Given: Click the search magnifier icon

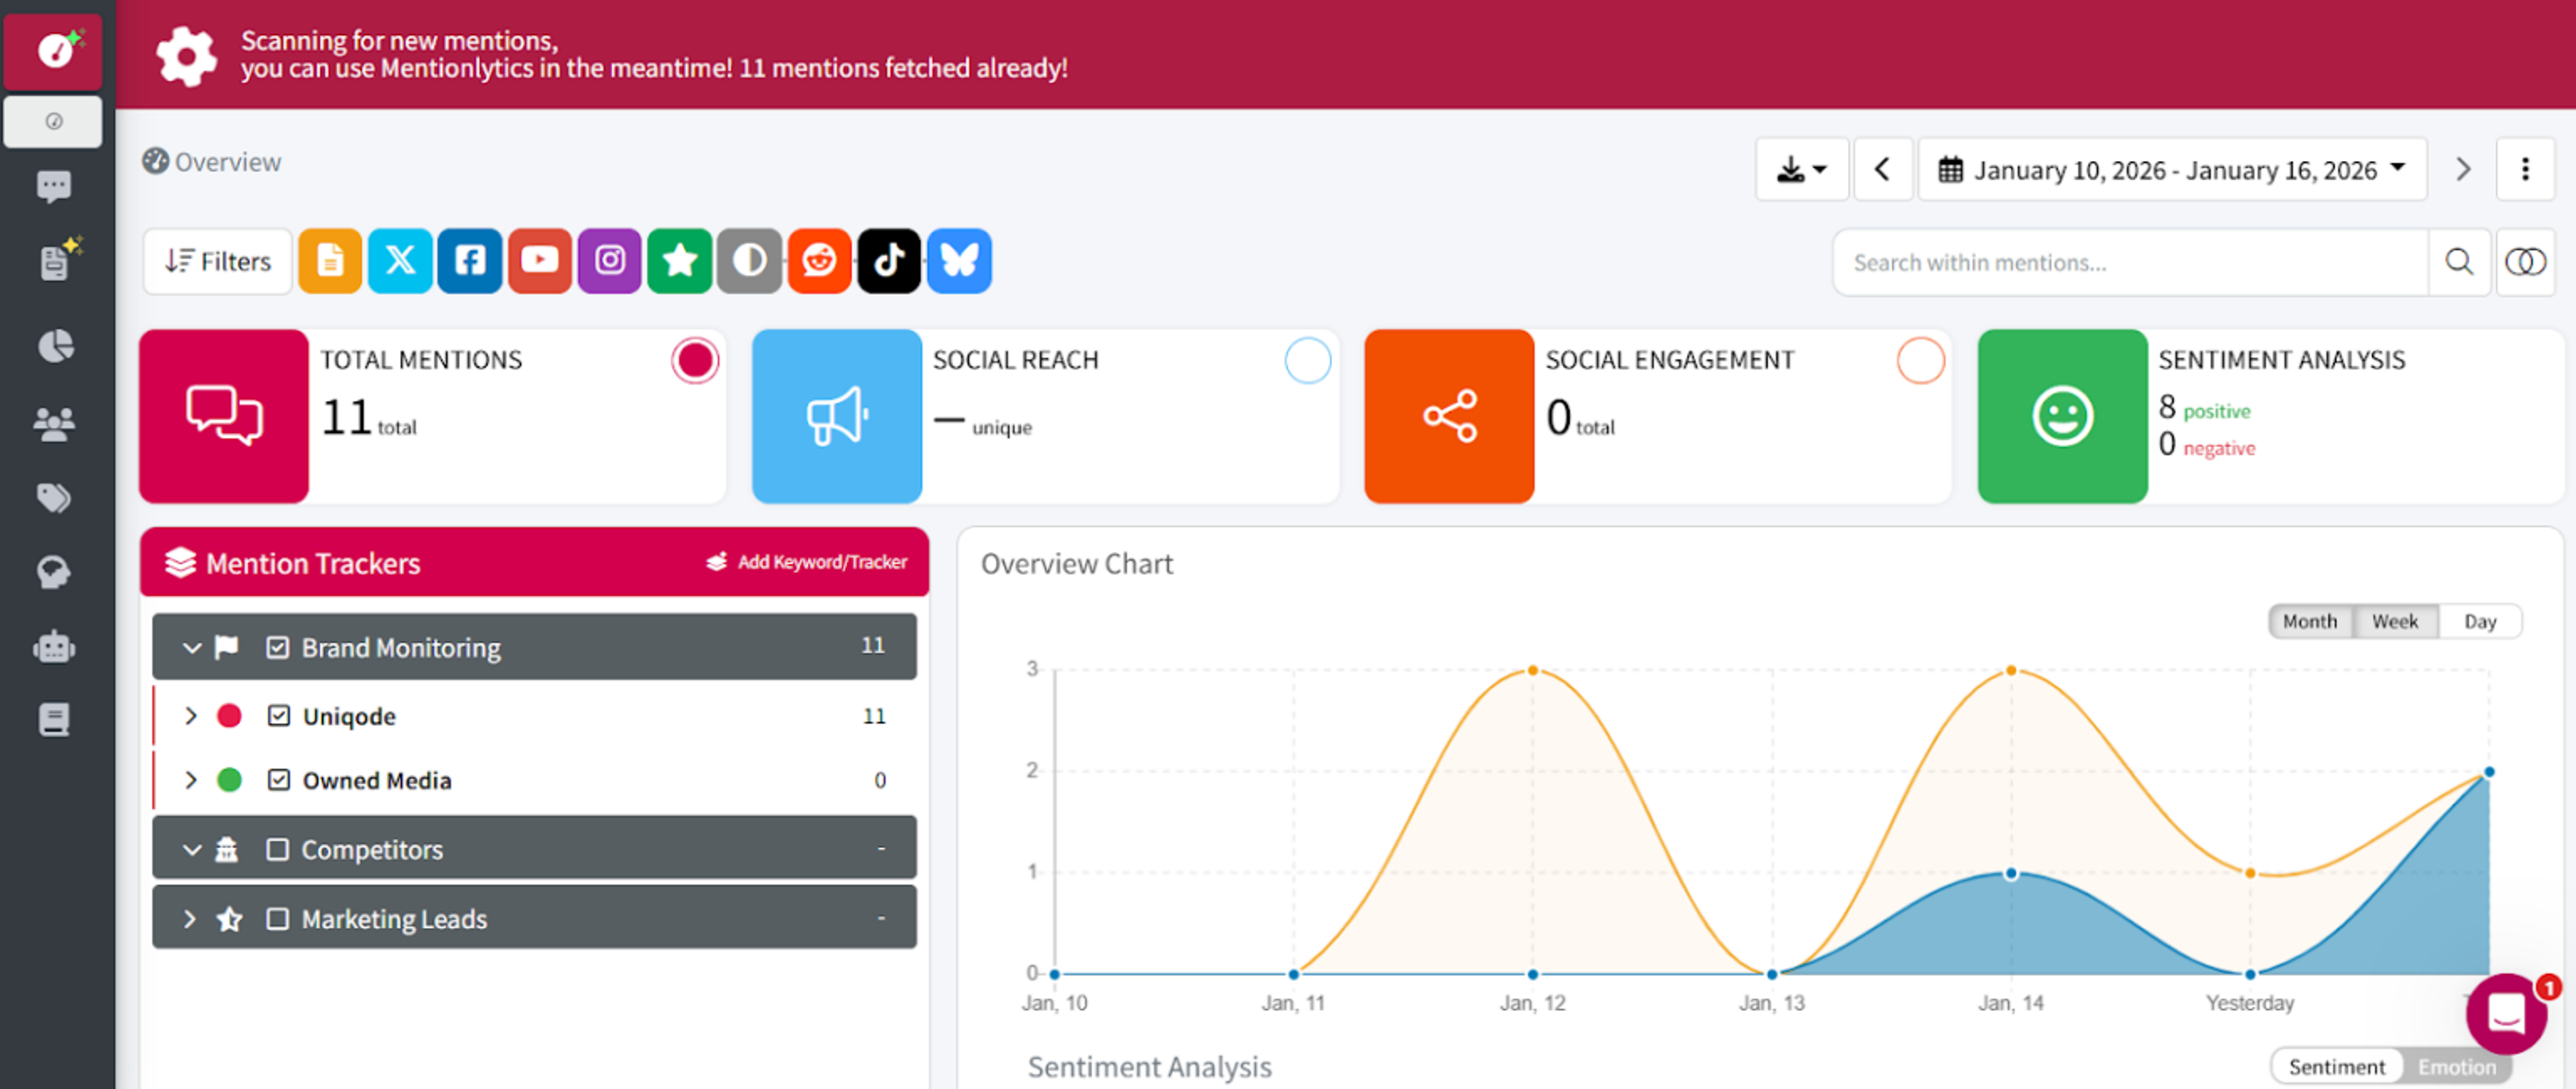Looking at the screenshot, I should pyautogui.click(x=2460, y=262).
